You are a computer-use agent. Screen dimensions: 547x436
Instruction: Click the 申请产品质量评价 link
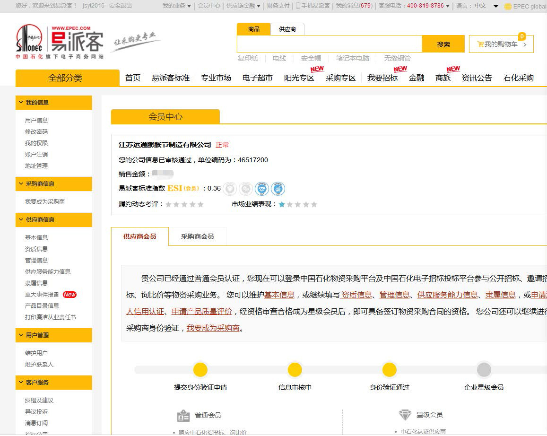(x=201, y=311)
